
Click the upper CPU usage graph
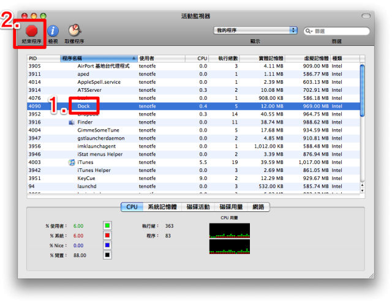(x=230, y=231)
